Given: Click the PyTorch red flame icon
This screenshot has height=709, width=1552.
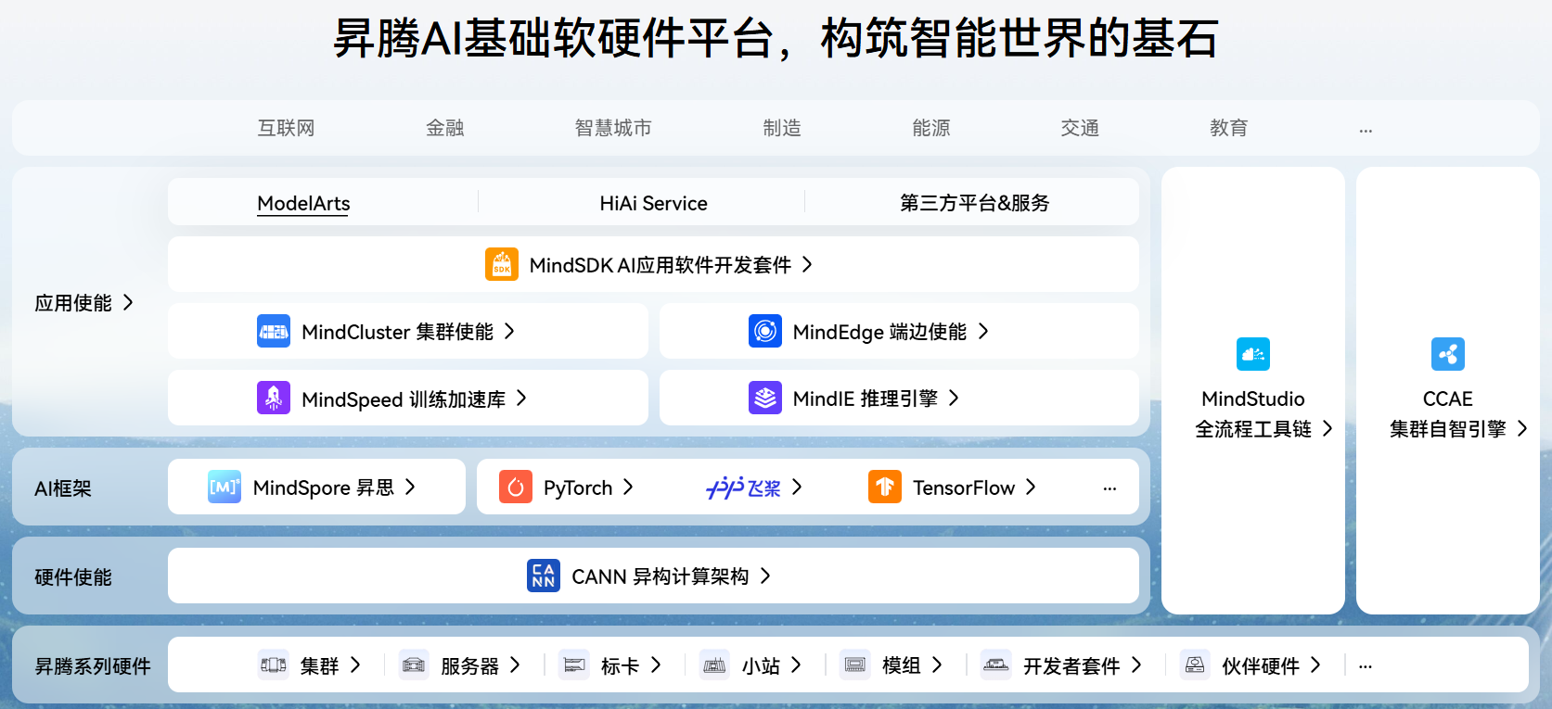Looking at the screenshot, I should click(516, 487).
